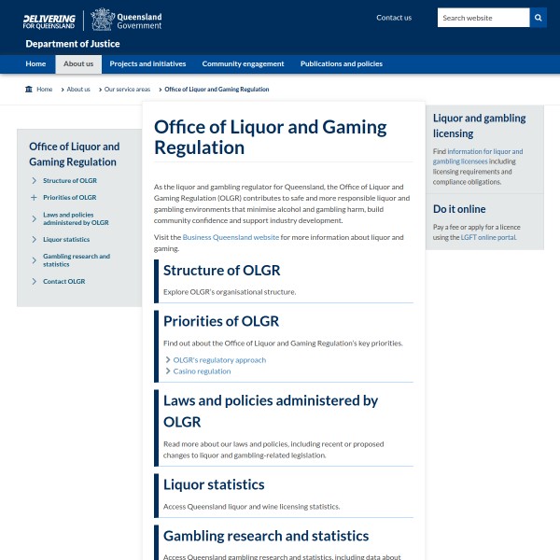This screenshot has height=560, width=560.
Task: Click the Contact us header link
Action: (x=394, y=18)
